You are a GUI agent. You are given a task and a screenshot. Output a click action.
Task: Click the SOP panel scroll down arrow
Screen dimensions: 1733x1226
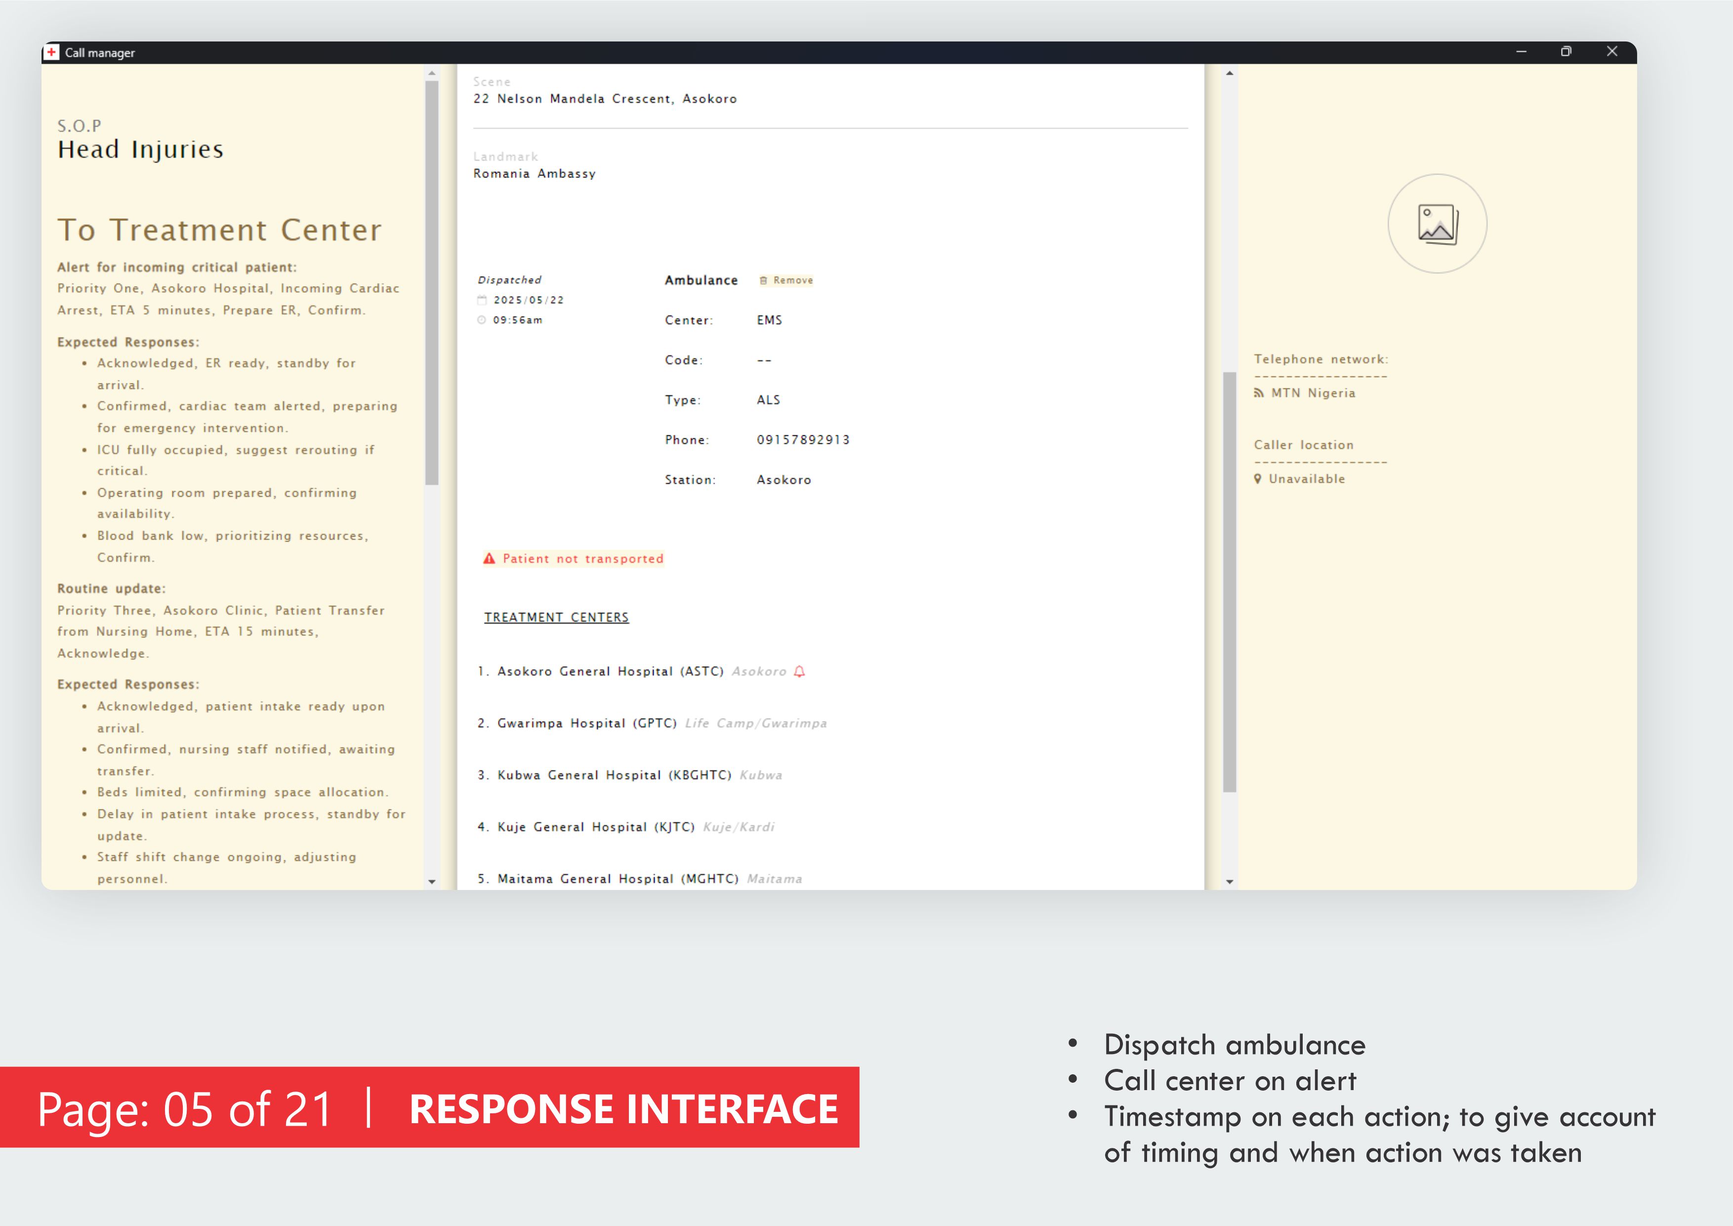coord(432,881)
